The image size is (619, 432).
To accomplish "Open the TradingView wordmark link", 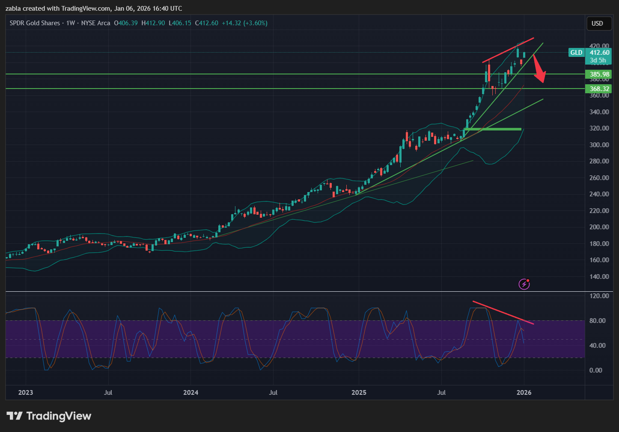I will point(59,416).
